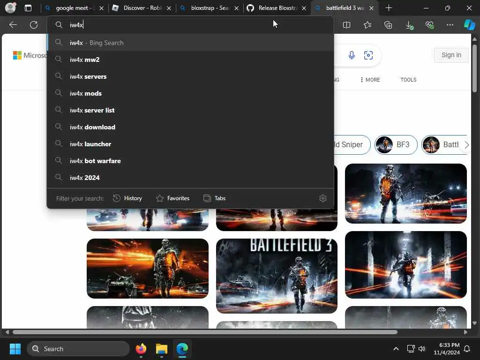
Task: Choose the iw4x download suggestion
Action: [x=190, y=127]
